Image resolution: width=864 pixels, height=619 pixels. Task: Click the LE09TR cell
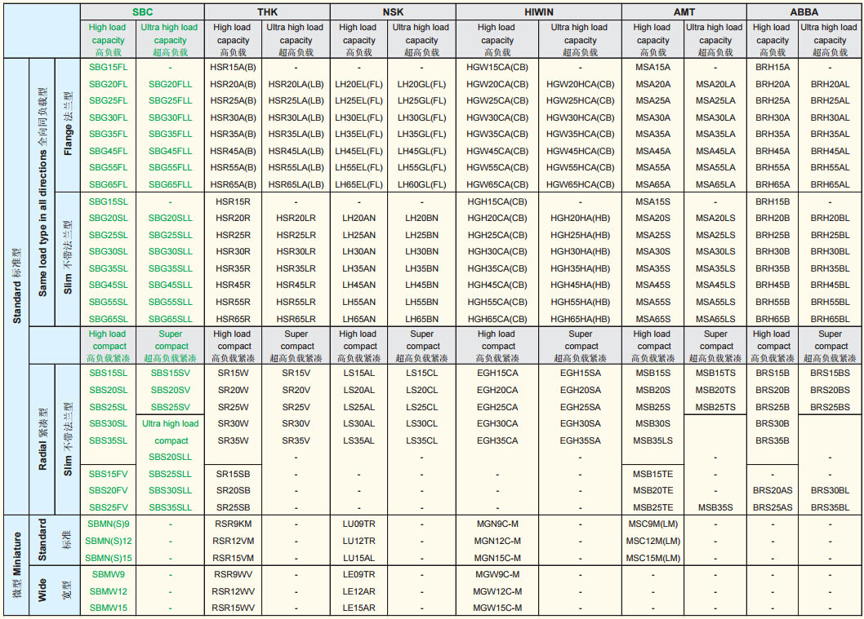(359, 574)
